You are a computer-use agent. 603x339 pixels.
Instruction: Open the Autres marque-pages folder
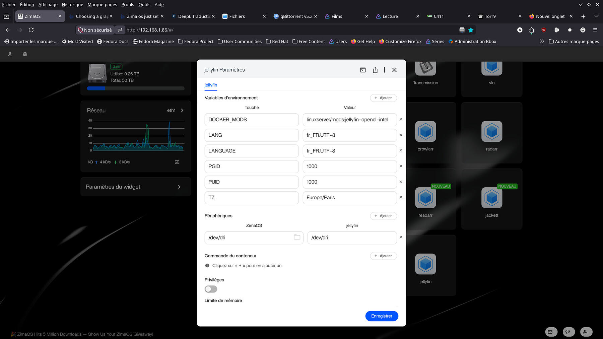(x=574, y=42)
